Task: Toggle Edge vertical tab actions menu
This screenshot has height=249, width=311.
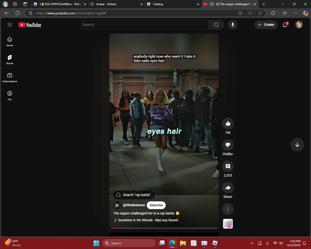Action: tap(26, 4)
